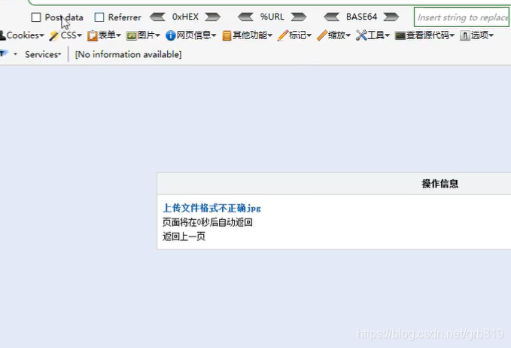Click the 返回上一页 link

(184, 237)
